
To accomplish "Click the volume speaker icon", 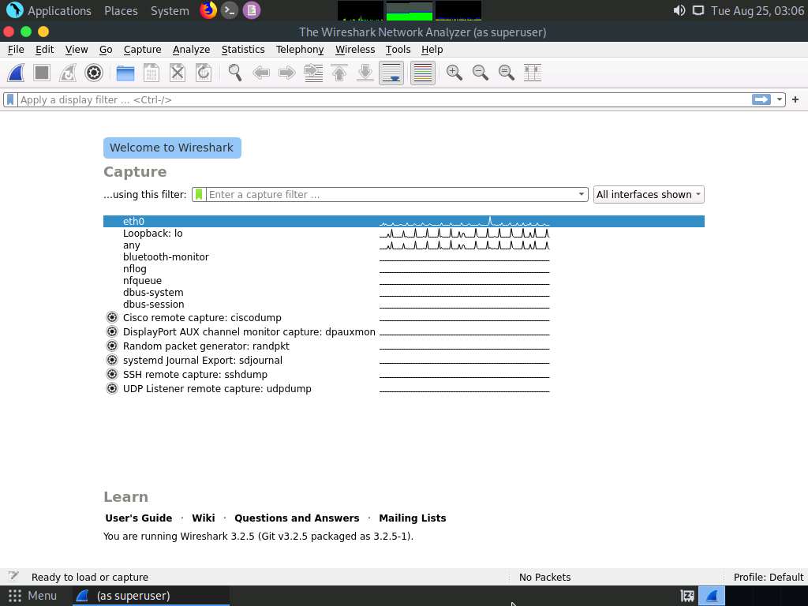I will pyautogui.click(x=679, y=10).
